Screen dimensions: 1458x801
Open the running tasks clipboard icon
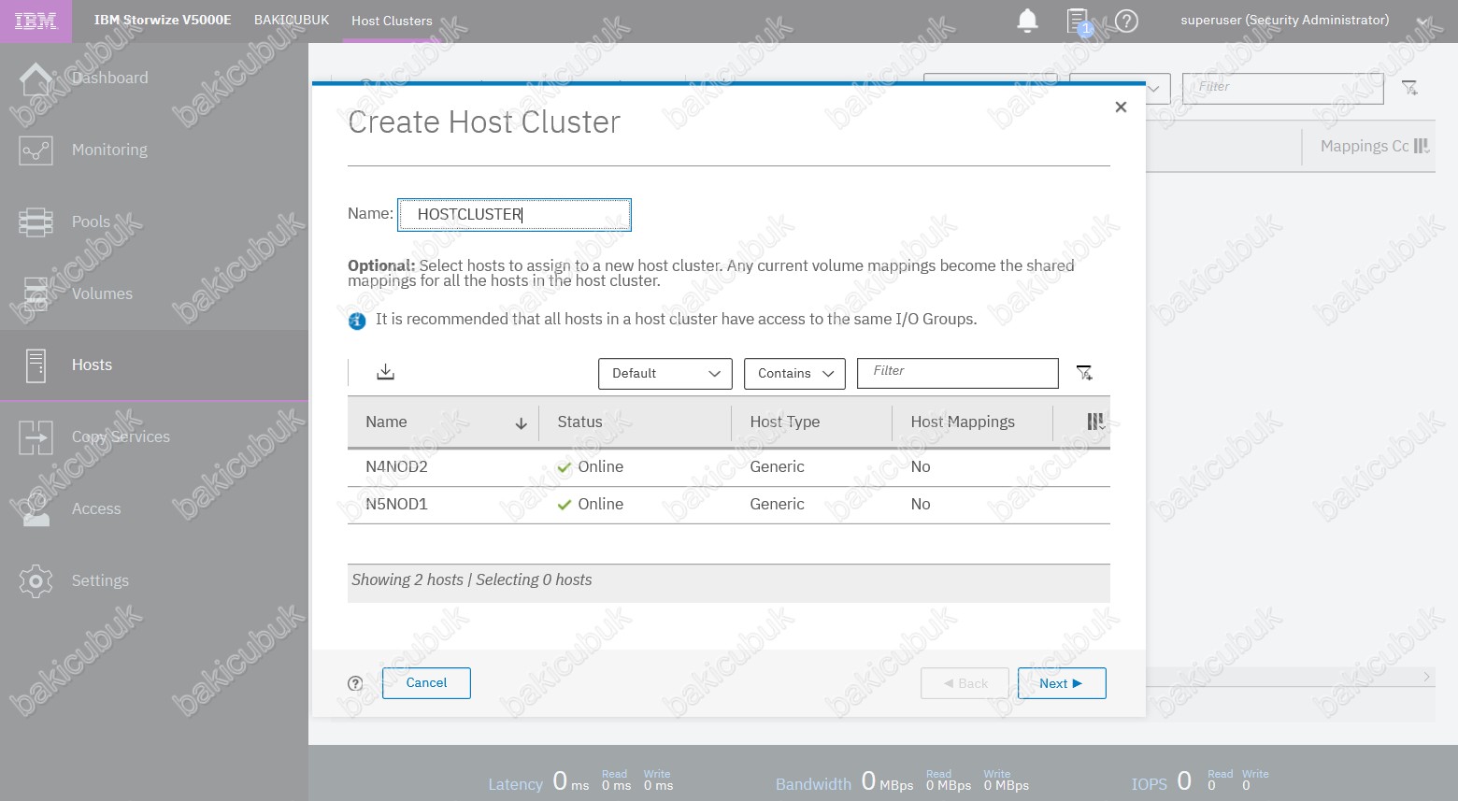point(1079,21)
